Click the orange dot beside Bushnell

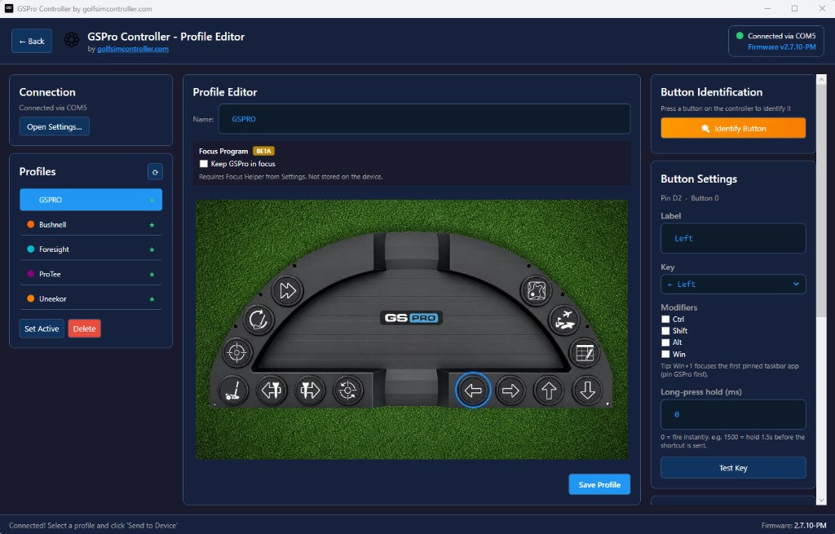click(x=30, y=224)
